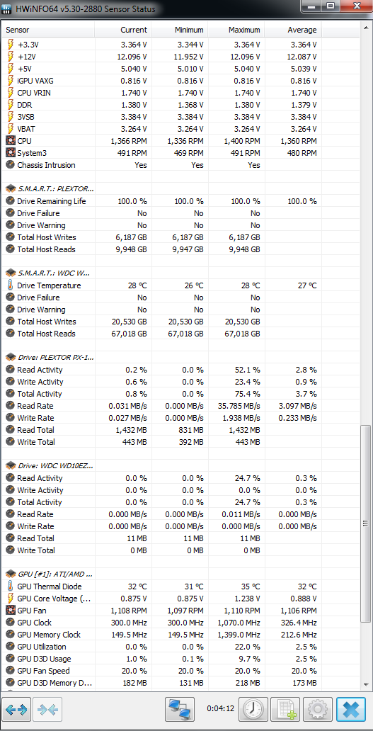This screenshot has height=731, width=373.
Task: Start logging with sheet plus icon
Action: (x=285, y=710)
